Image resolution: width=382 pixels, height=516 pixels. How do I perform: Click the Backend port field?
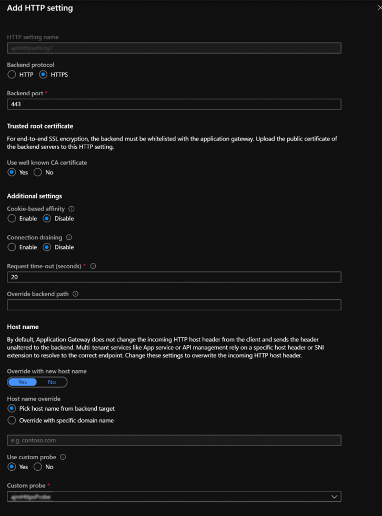point(174,104)
